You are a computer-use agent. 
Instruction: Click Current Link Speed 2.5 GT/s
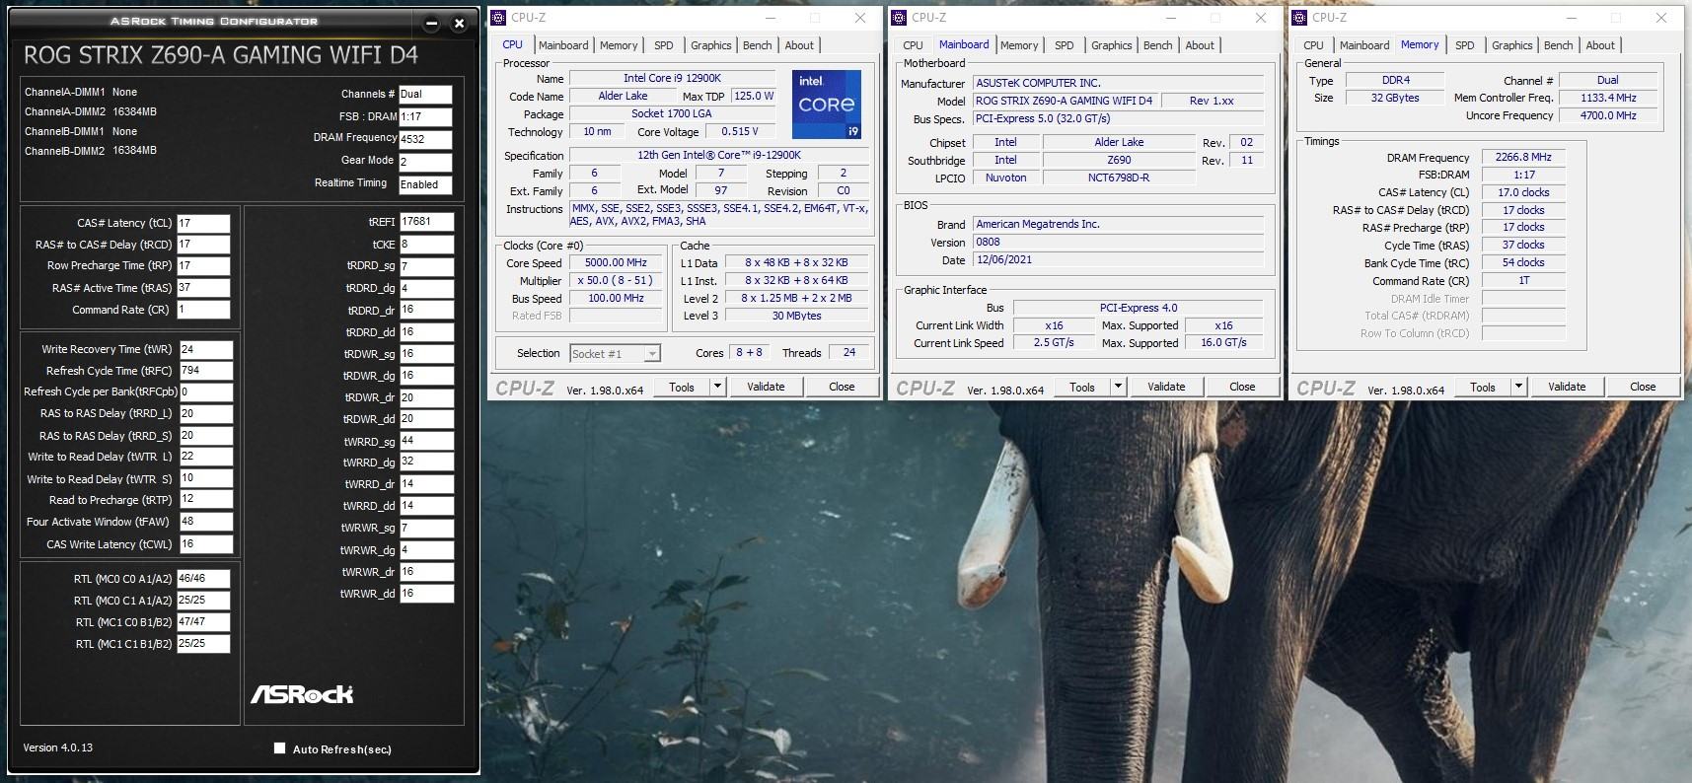1054,342
